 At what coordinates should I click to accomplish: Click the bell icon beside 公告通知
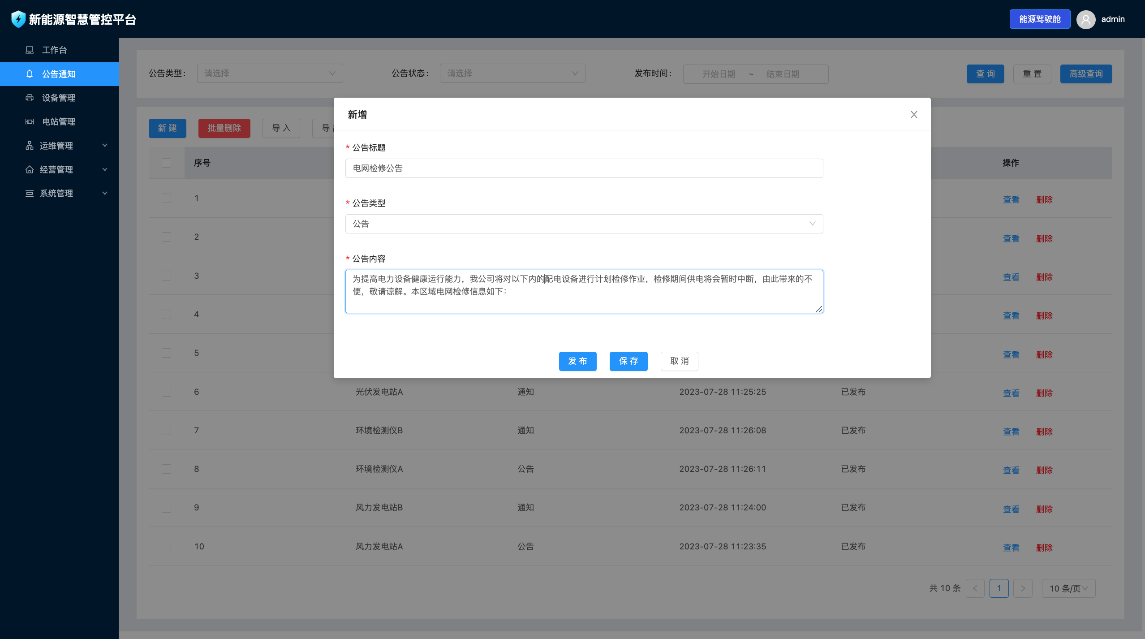[30, 74]
